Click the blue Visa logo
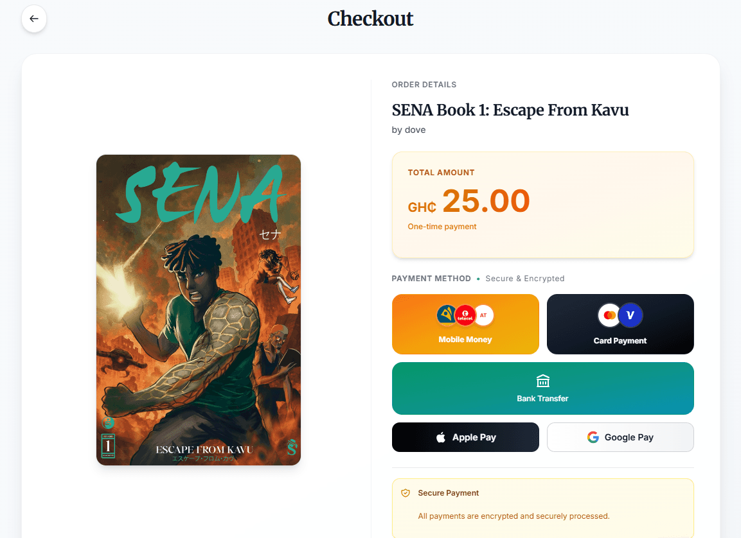This screenshot has height=538, width=741. pyautogui.click(x=630, y=315)
